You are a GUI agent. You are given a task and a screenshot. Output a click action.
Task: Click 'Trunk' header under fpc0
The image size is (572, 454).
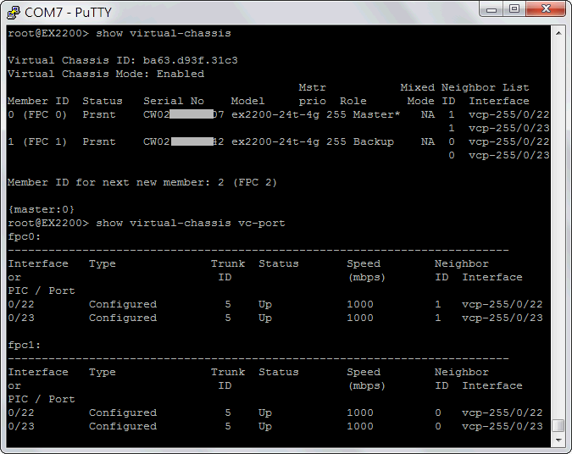pos(228,263)
